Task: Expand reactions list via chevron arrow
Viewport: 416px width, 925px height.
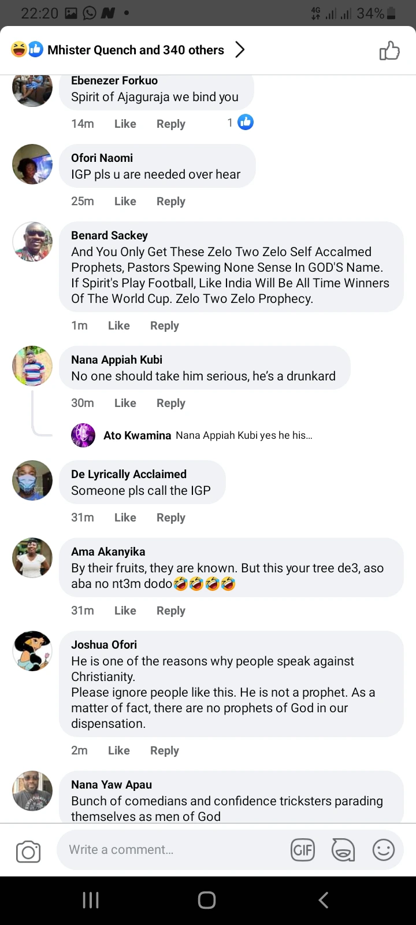Action: point(240,50)
